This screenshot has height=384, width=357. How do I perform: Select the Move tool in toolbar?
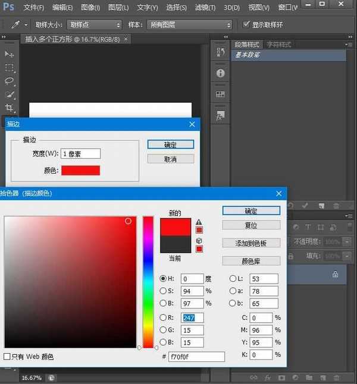(10, 54)
